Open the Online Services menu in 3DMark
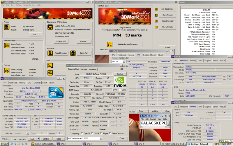This screenshot has width=233, height=146. [29, 5]
